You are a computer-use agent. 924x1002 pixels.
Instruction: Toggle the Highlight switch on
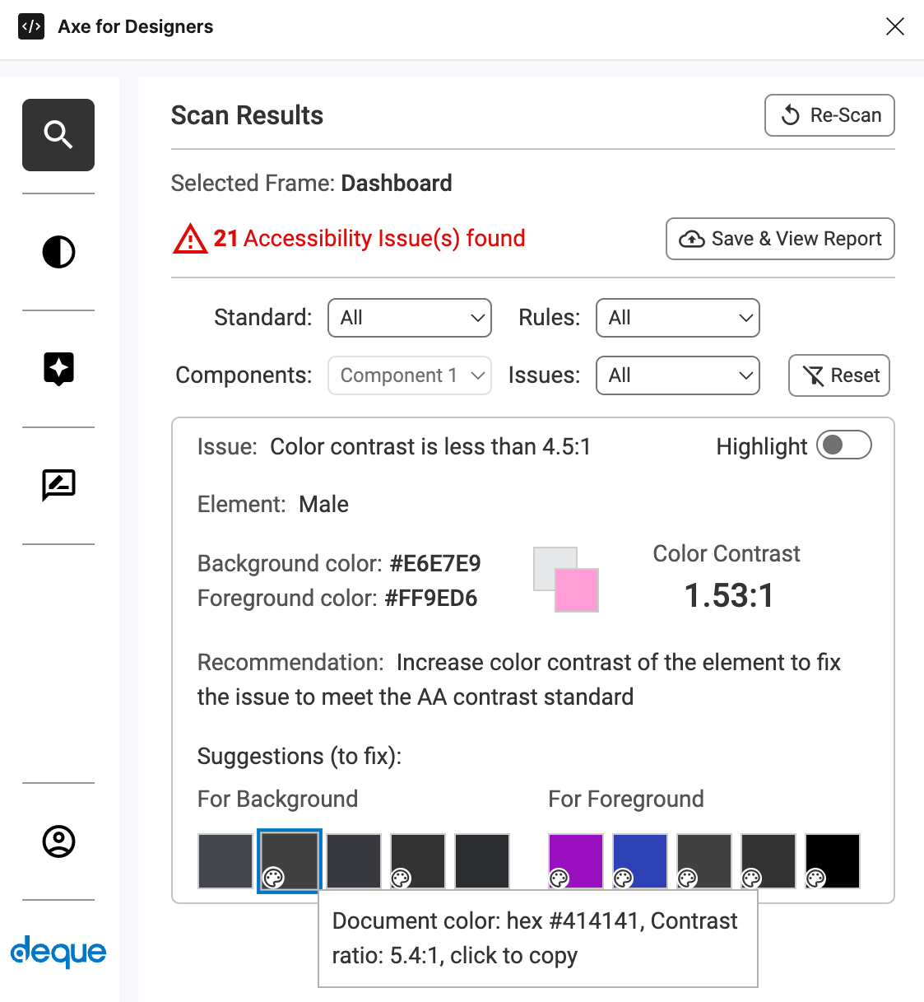point(843,445)
